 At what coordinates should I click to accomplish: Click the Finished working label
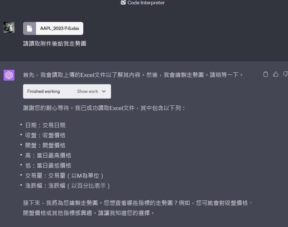coord(44,91)
